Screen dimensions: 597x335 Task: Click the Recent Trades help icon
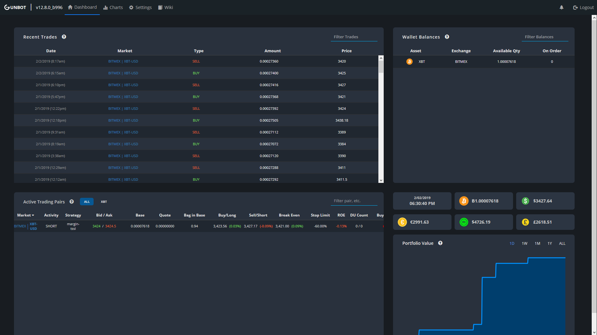pyautogui.click(x=64, y=37)
